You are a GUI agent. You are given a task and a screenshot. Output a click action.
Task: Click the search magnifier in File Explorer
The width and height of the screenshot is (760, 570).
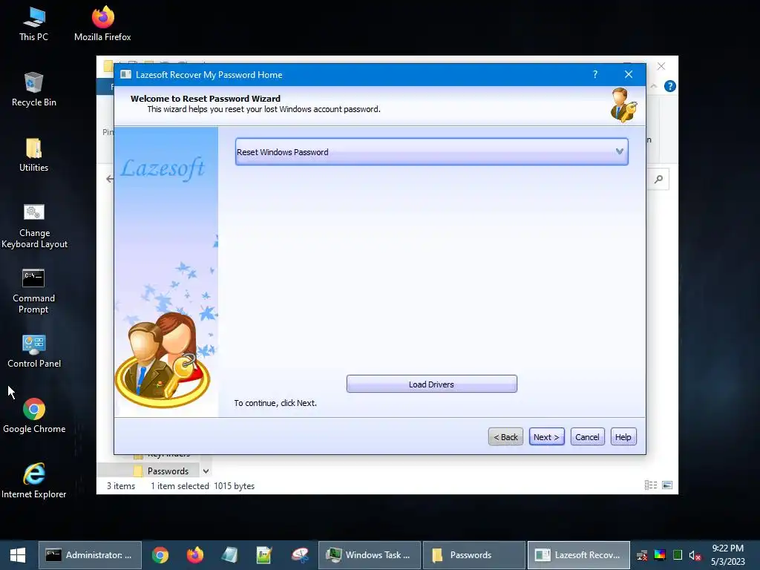(658, 180)
